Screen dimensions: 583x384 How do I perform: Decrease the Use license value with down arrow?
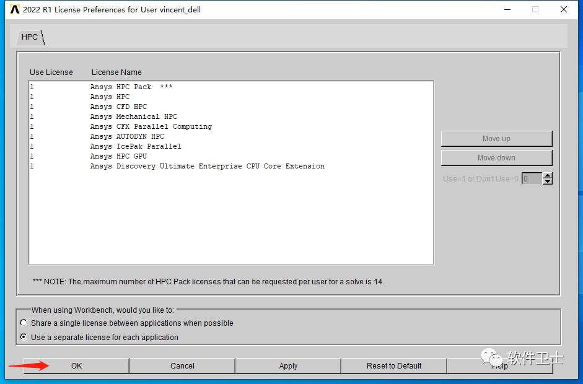tap(547, 181)
